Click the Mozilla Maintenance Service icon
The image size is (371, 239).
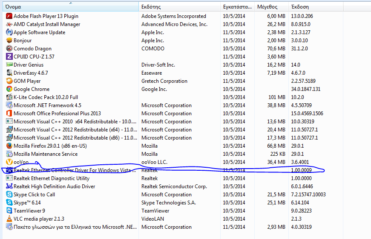(x=9, y=154)
